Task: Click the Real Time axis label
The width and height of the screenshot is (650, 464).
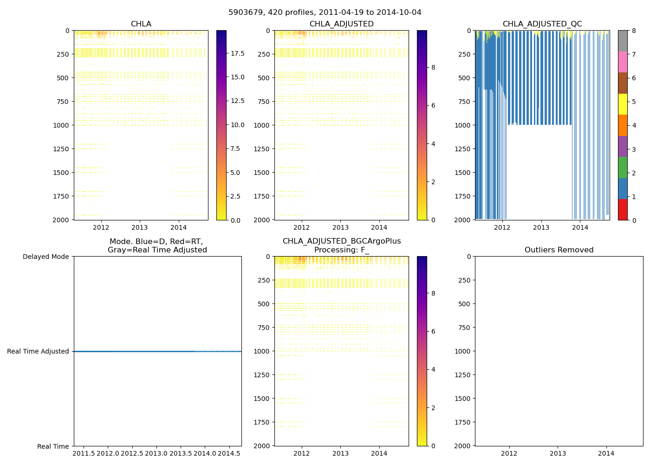Action: 53,446
